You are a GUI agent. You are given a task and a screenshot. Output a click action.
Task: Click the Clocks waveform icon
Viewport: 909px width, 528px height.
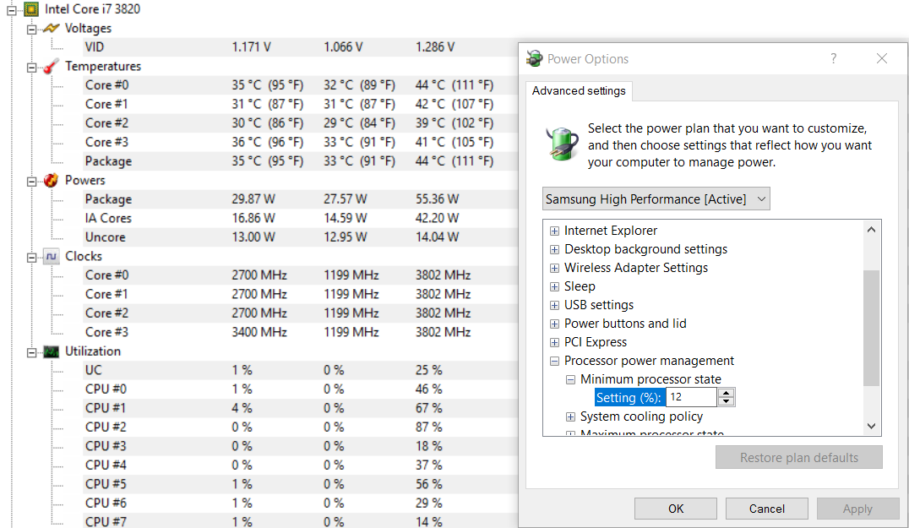tap(51, 256)
